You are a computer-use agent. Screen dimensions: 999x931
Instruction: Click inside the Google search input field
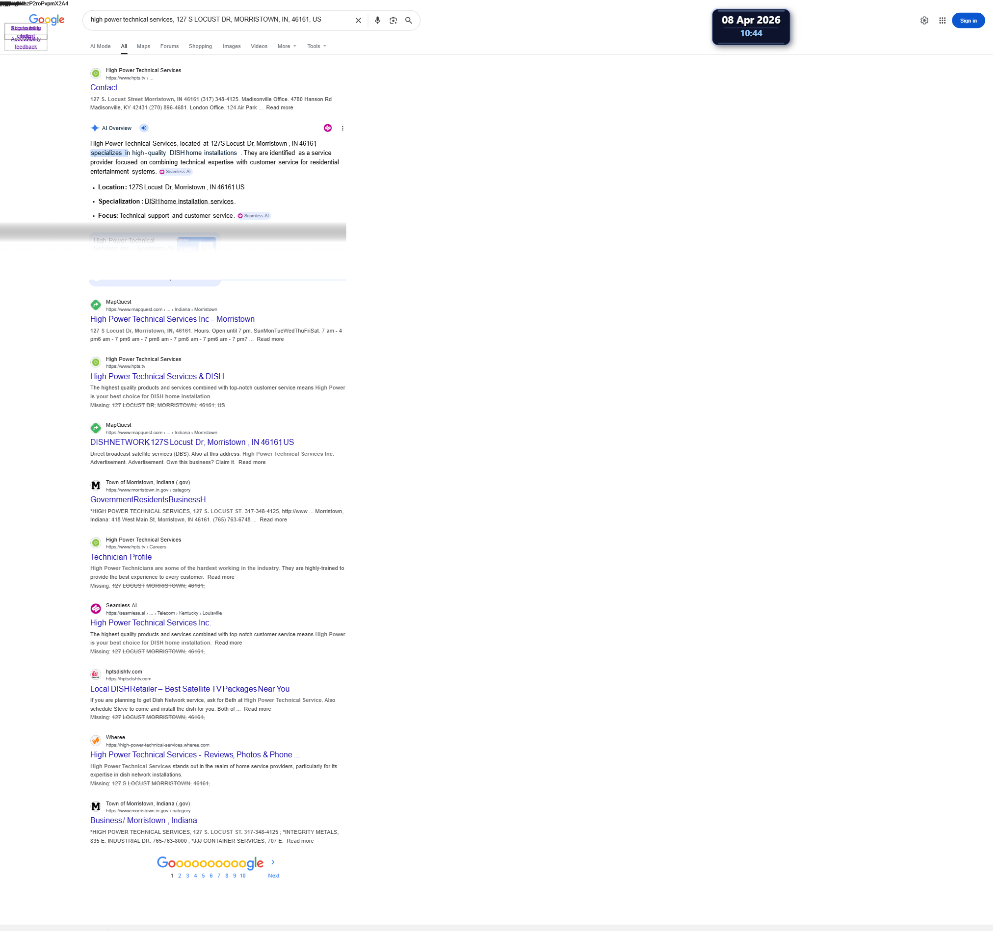216,20
